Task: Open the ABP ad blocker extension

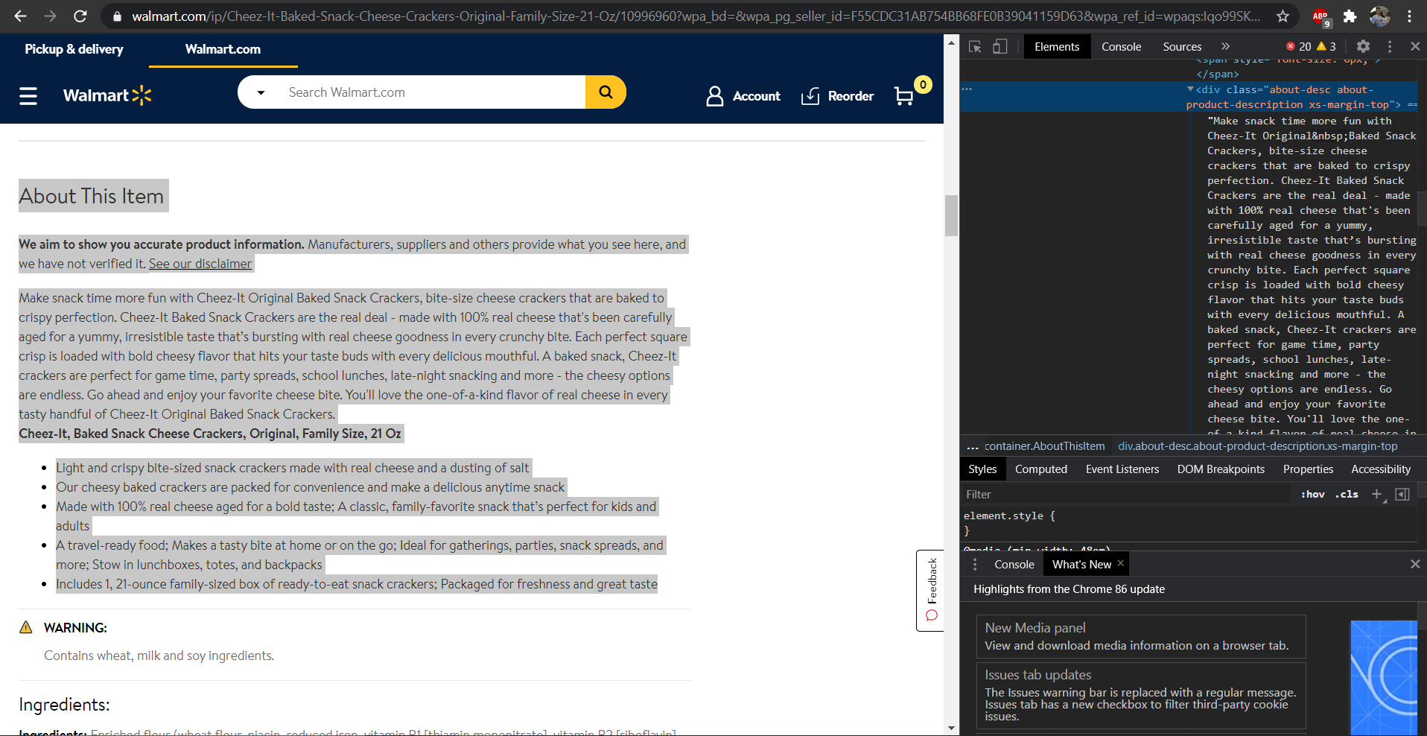Action: (1320, 16)
